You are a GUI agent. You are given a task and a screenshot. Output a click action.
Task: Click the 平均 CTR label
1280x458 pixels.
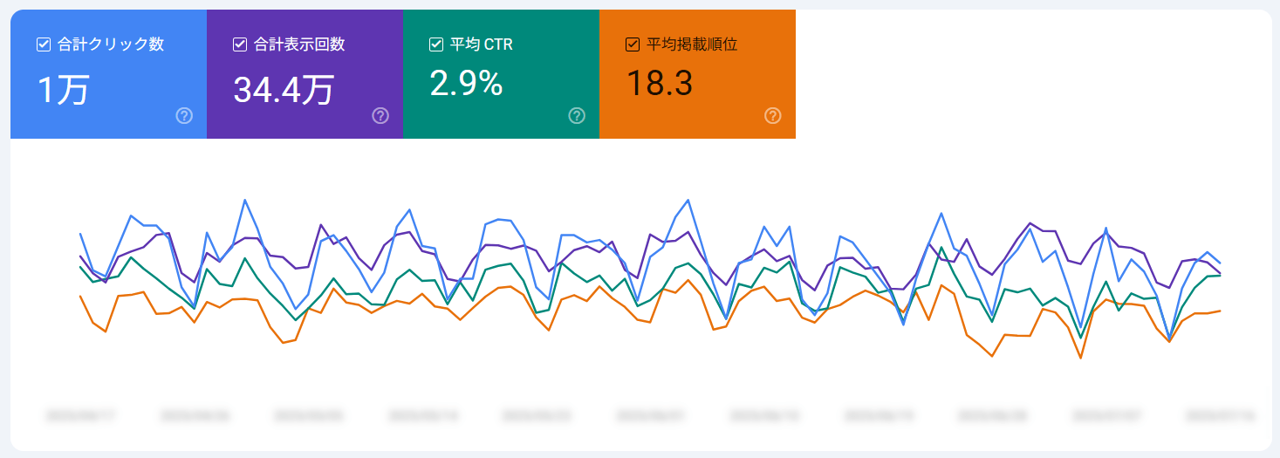[x=482, y=44]
